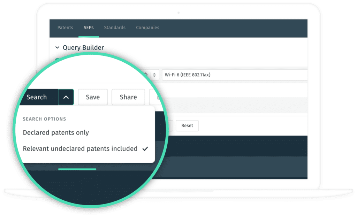Screen dimensions: 357x215
Task: Click the partly hidden button left of Reset
Action: (169, 125)
